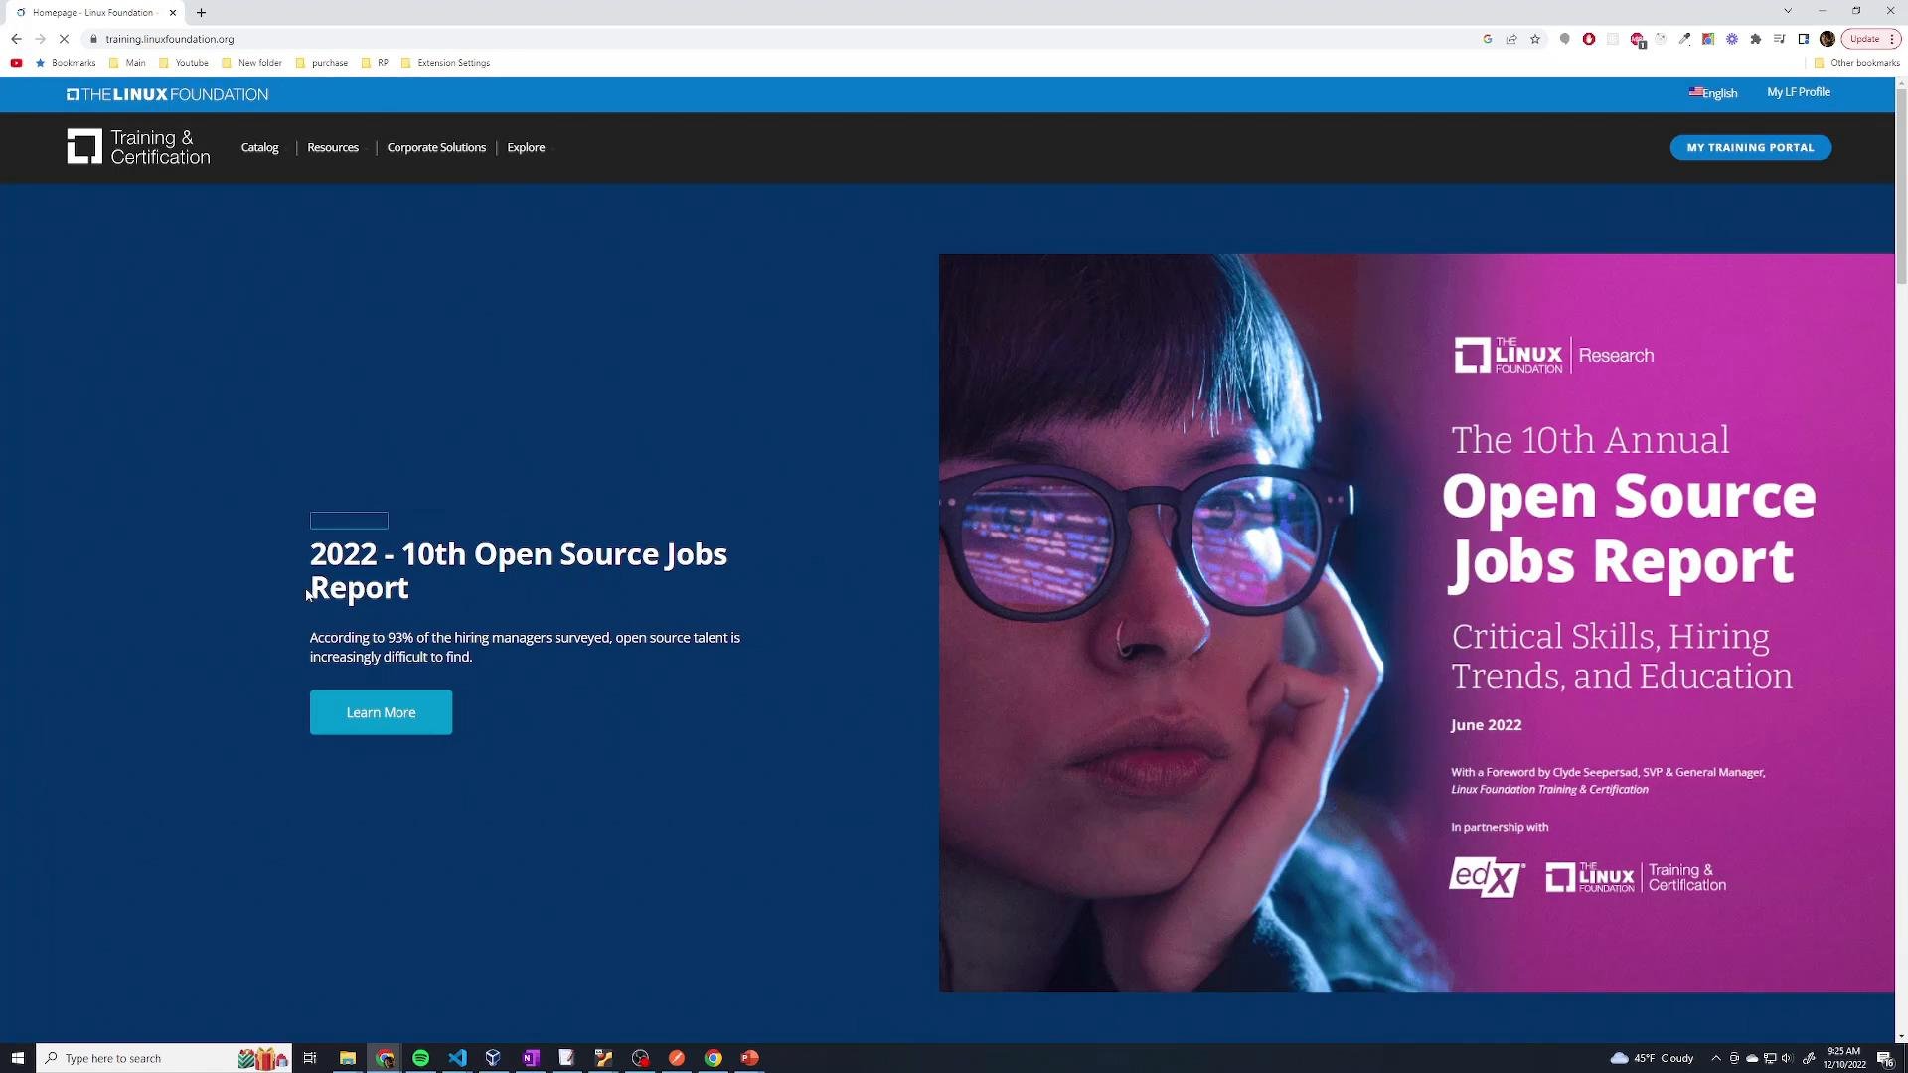1908x1073 pixels.
Task: Click the red ad blocker extension icon
Action: 1589,39
